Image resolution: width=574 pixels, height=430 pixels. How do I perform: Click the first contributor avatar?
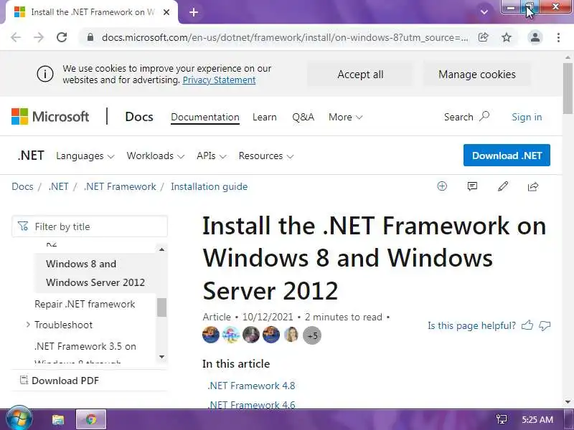[211, 335]
